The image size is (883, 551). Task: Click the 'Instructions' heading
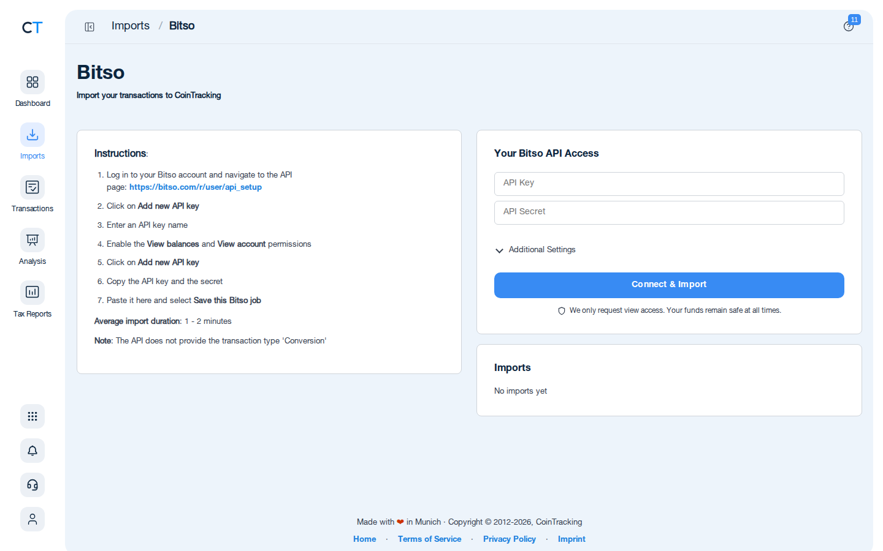pyautogui.click(x=121, y=153)
